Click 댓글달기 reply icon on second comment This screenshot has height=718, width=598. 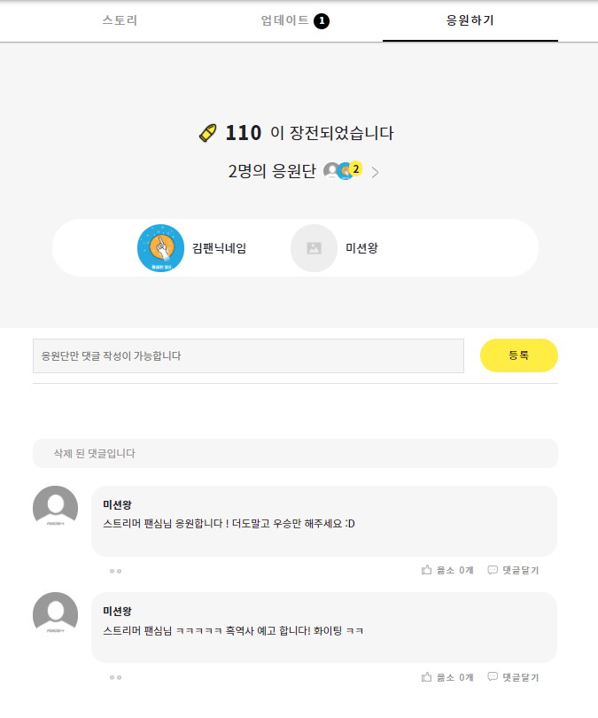coord(493,677)
